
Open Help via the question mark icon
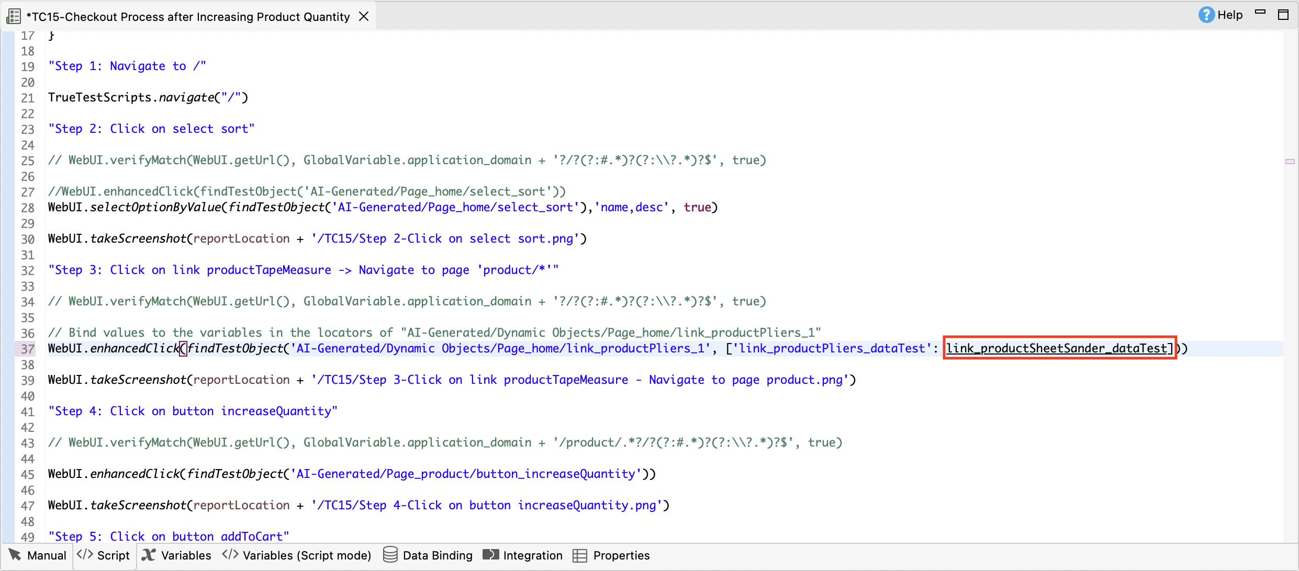[1206, 15]
